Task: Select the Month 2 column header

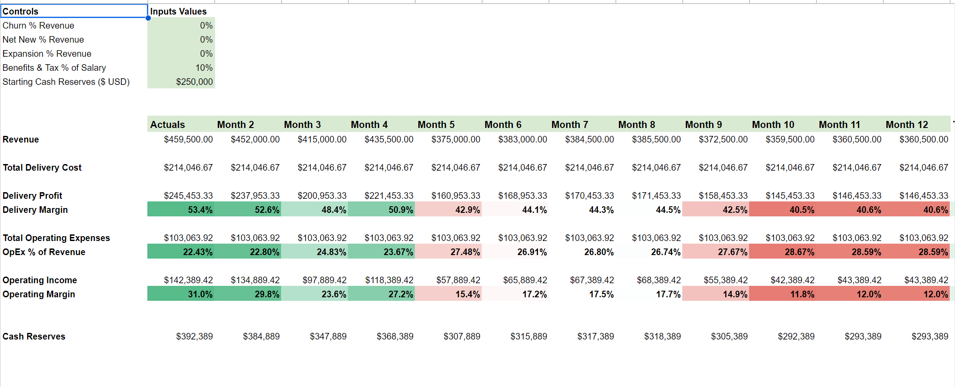Action: click(248, 124)
